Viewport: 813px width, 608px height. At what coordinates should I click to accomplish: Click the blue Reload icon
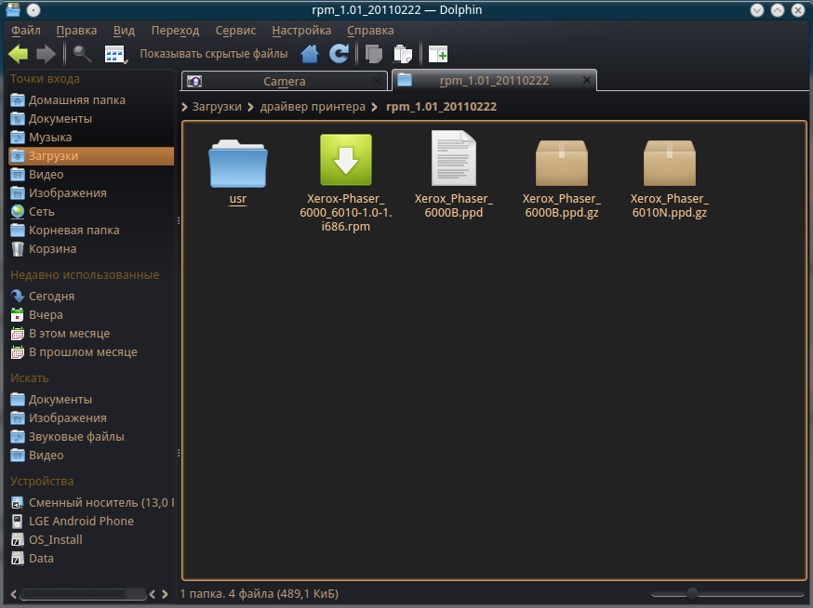[x=339, y=54]
